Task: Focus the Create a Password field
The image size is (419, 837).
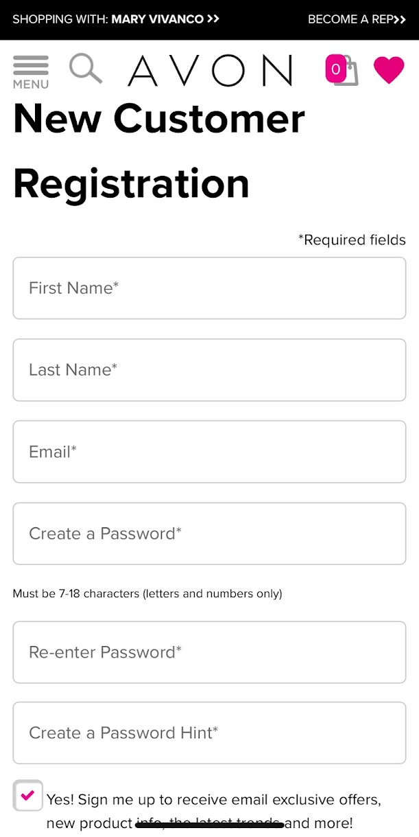Action: tap(209, 534)
